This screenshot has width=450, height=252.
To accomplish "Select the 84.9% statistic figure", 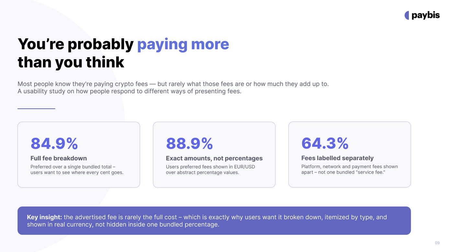I will coord(54,143).
